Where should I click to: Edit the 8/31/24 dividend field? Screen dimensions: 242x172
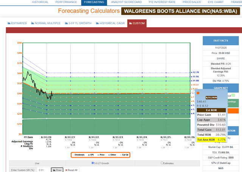pyautogui.click(x=140, y=148)
